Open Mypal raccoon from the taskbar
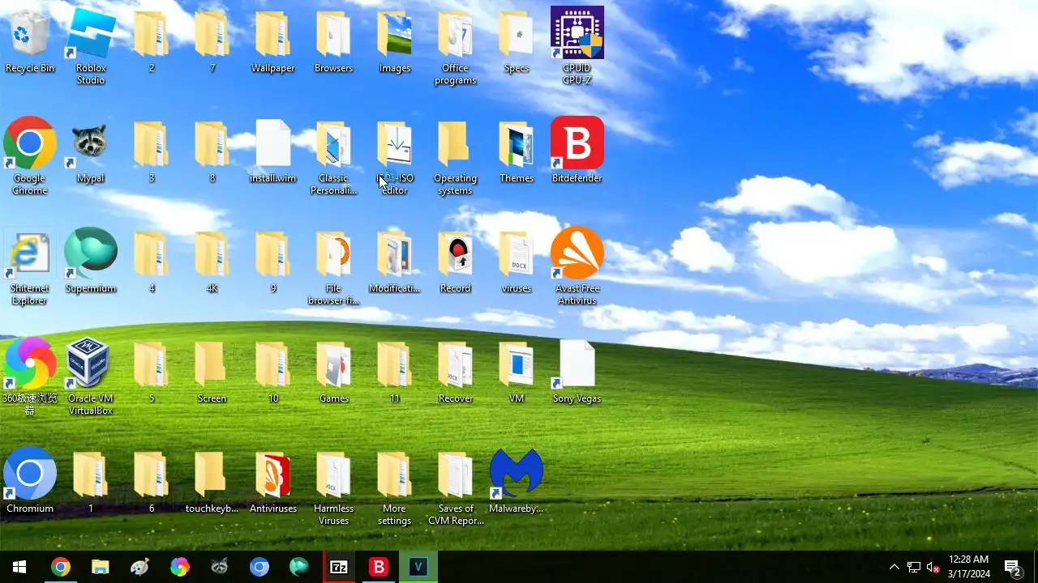 [220, 567]
